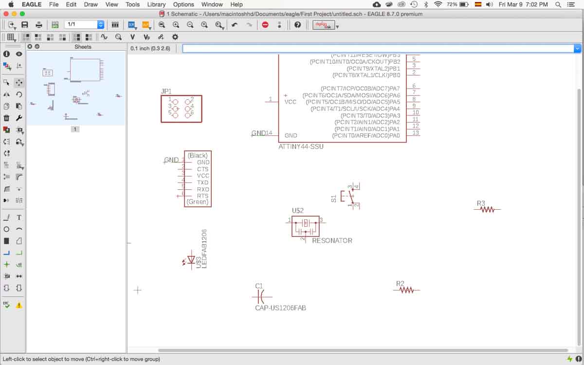The height and width of the screenshot is (365, 584).
Task: Select the Change wrench tool
Action: click(19, 118)
